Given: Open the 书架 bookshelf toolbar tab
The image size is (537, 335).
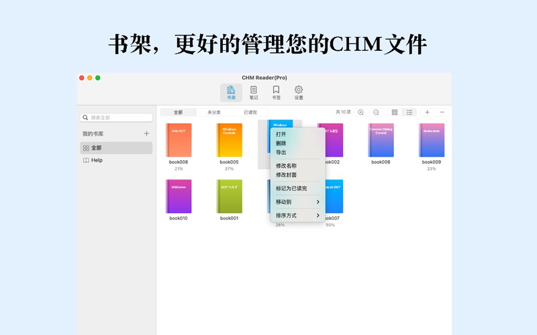Looking at the screenshot, I should (231, 92).
